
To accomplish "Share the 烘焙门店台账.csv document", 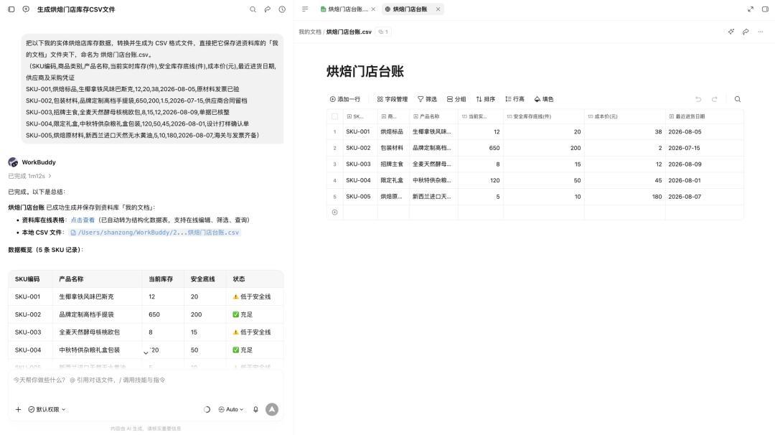I will point(746,32).
